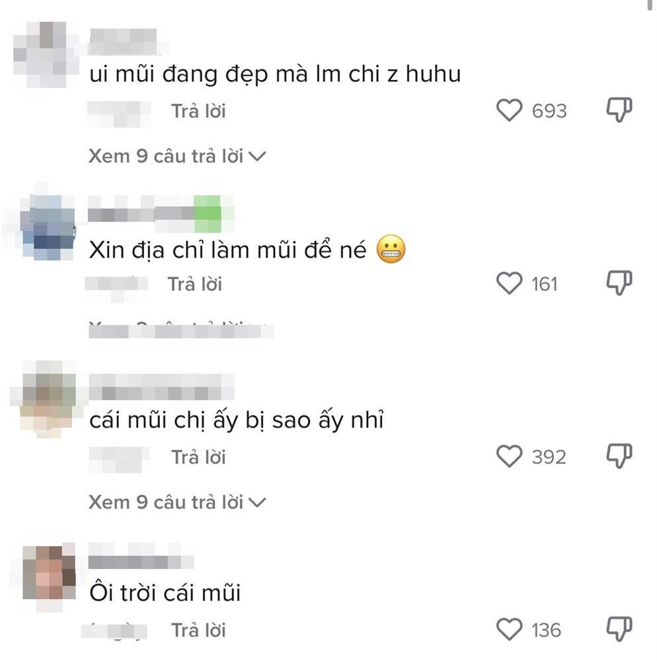Viewport: 657px width, 661px height.
Task: Reply to 'Xin địa chỉ làm mũi' comment
Action: coord(195,284)
